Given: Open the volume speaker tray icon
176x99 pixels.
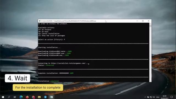Looking at the screenshot, I should (154, 97).
